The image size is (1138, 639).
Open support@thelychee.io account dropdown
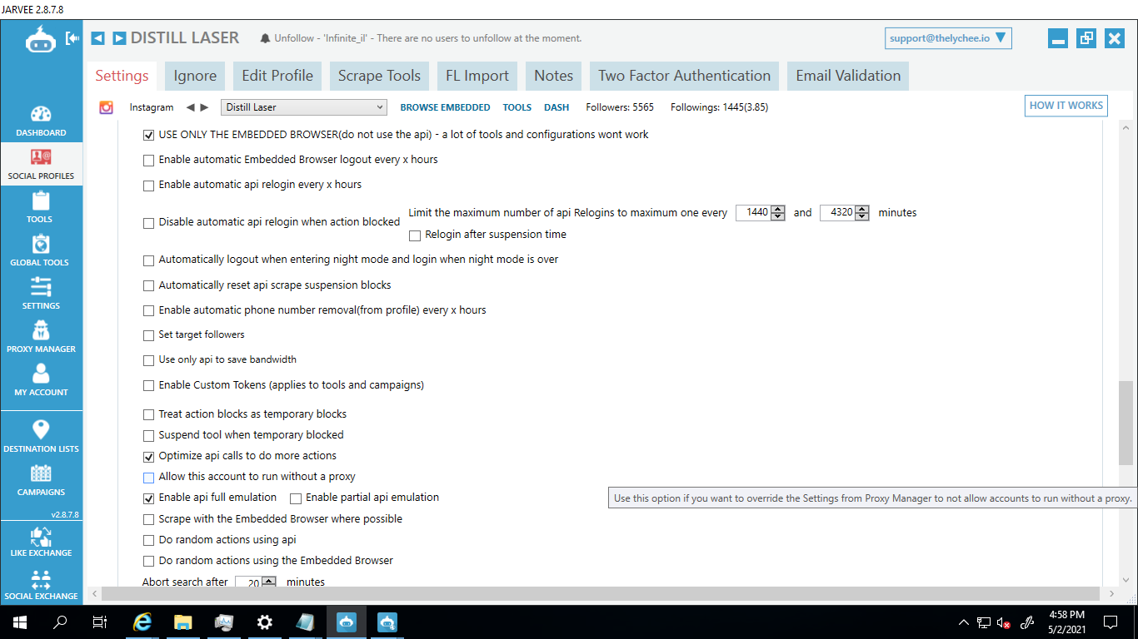click(948, 38)
